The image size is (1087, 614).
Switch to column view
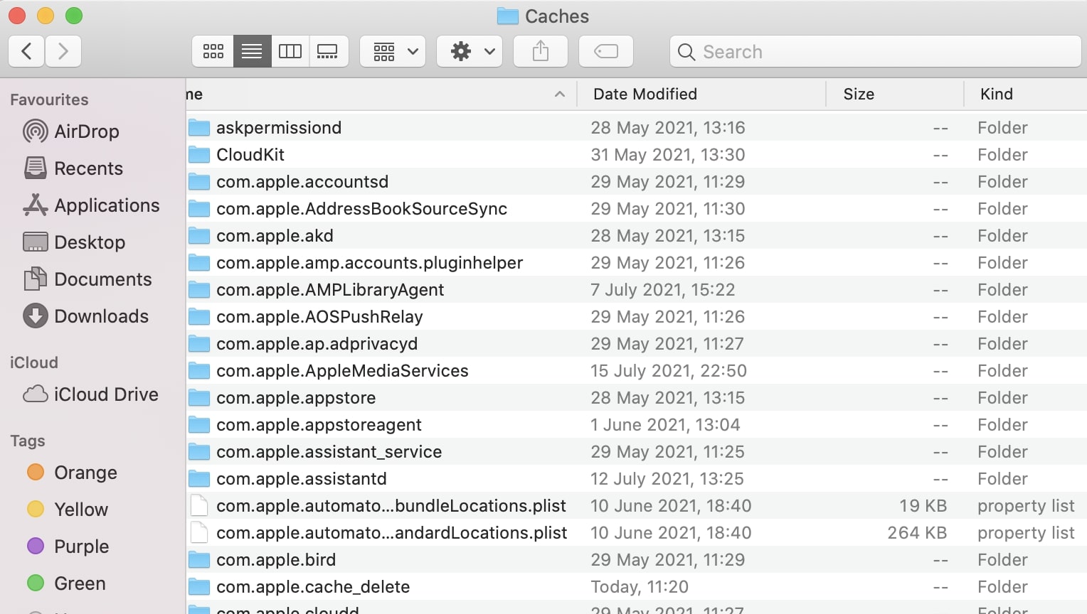pyautogui.click(x=290, y=51)
